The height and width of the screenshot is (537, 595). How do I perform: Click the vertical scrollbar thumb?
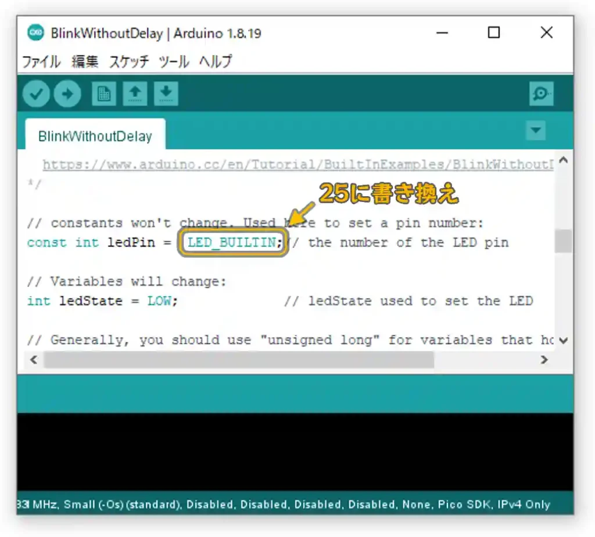pyautogui.click(x=564, y=241)
